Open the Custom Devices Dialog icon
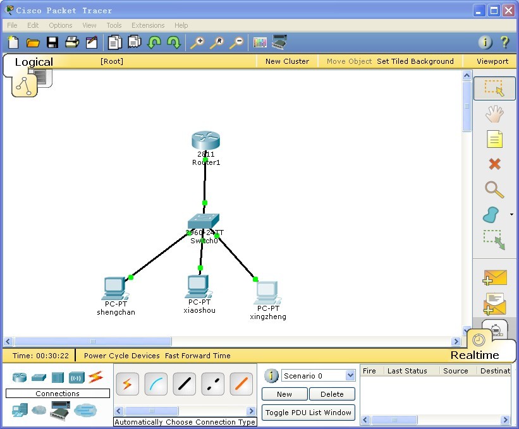Screen dimensions: 519x429 [x=279, y=42]
